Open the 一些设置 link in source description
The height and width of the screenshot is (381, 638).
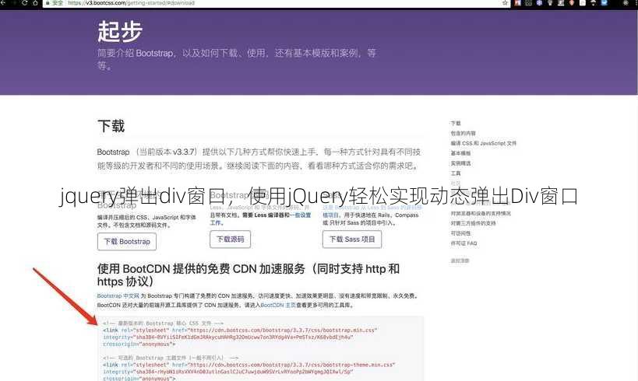300,215
